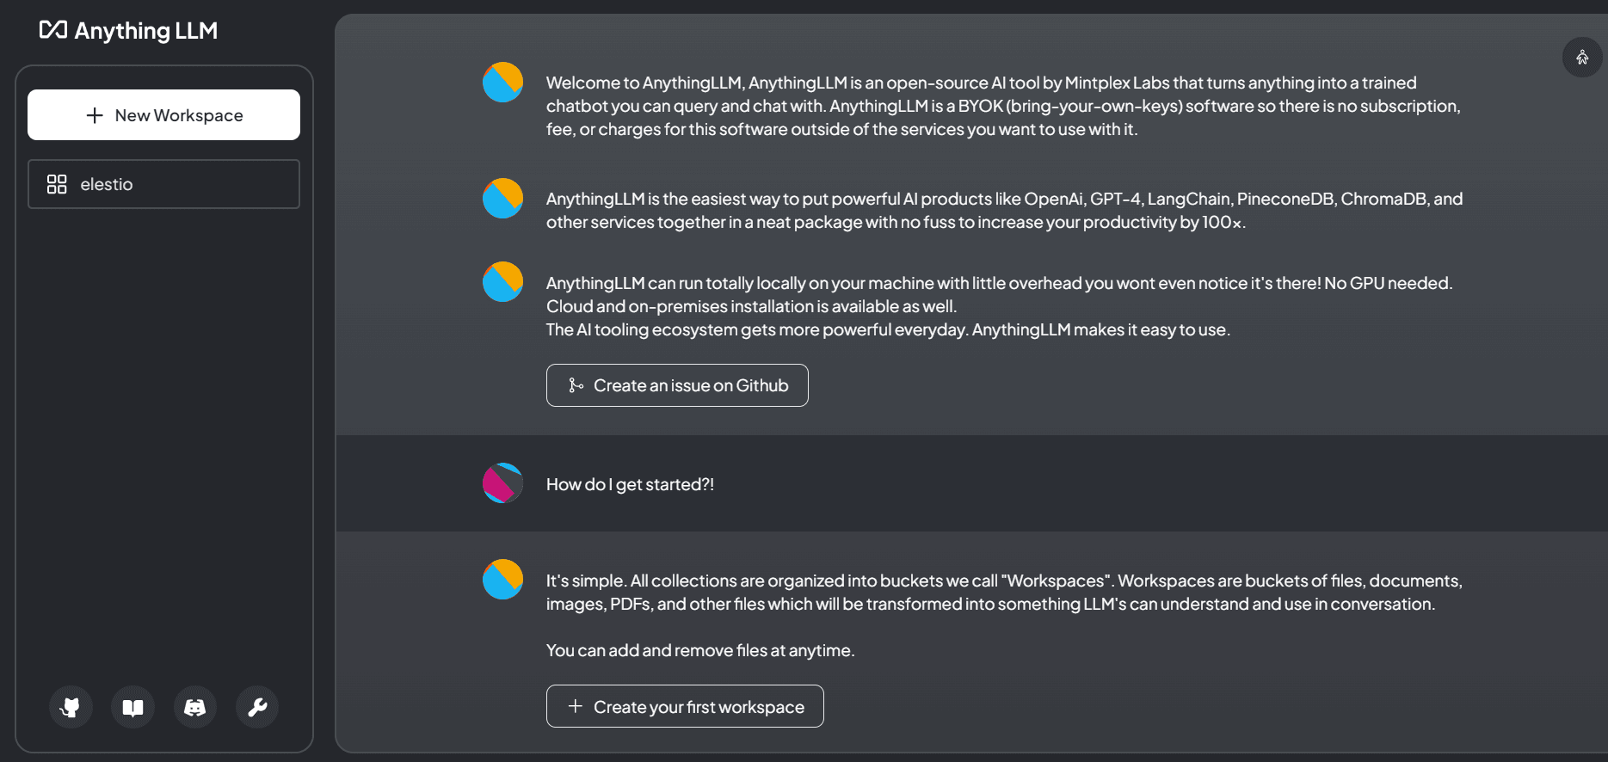Click the avatar next to It's simple message
The height and width of the screenshot is (762, 1608).
pos(503,580)
